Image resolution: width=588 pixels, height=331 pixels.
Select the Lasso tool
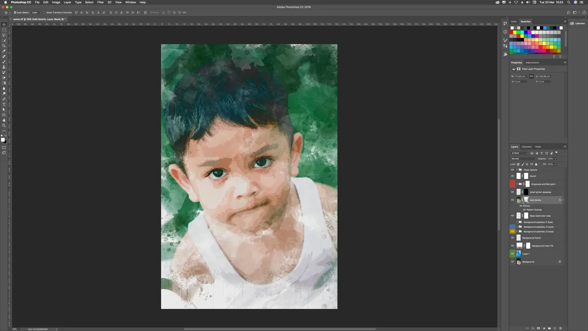coord(4,35)
